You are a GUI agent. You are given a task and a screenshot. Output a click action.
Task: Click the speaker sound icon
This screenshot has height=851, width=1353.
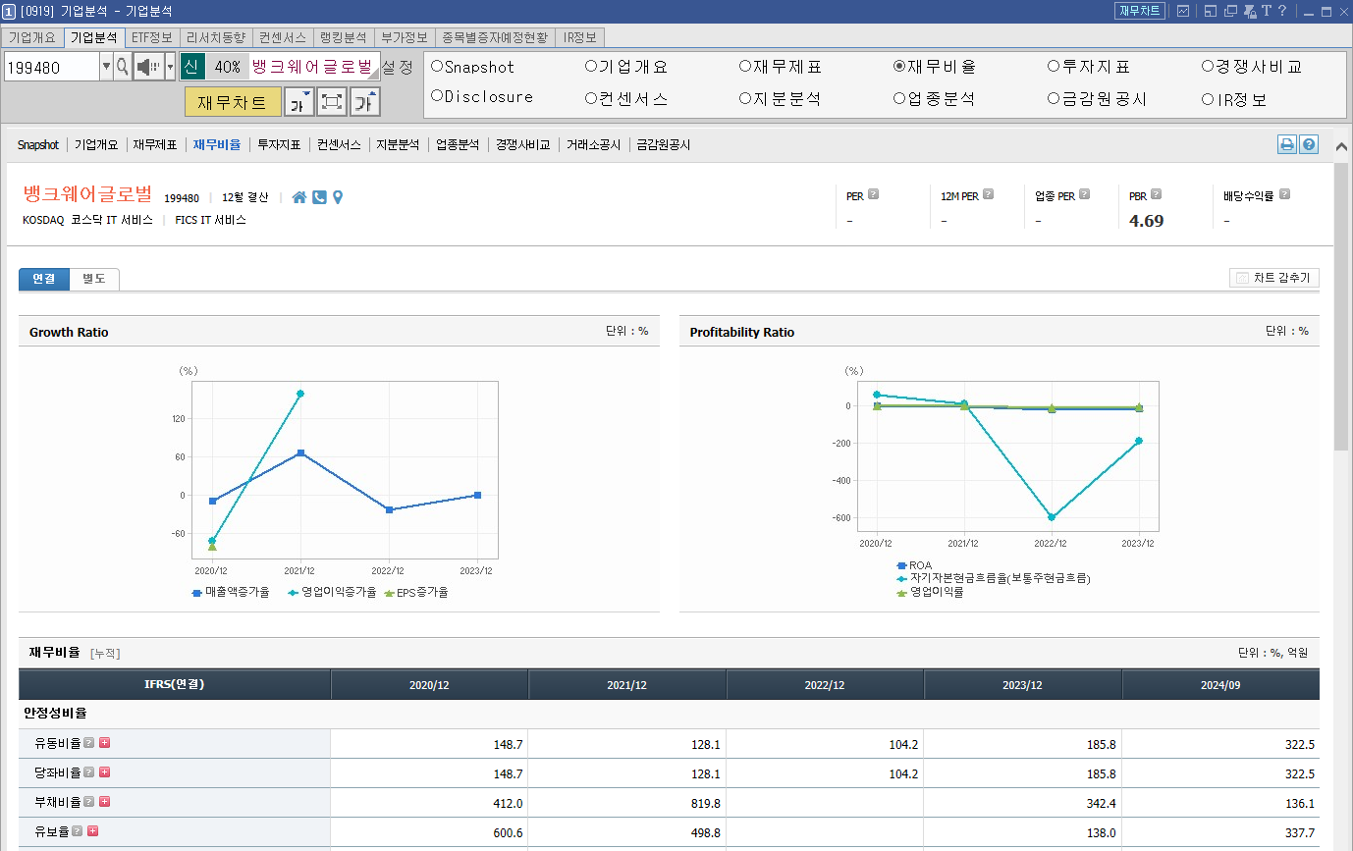[147, 67]
